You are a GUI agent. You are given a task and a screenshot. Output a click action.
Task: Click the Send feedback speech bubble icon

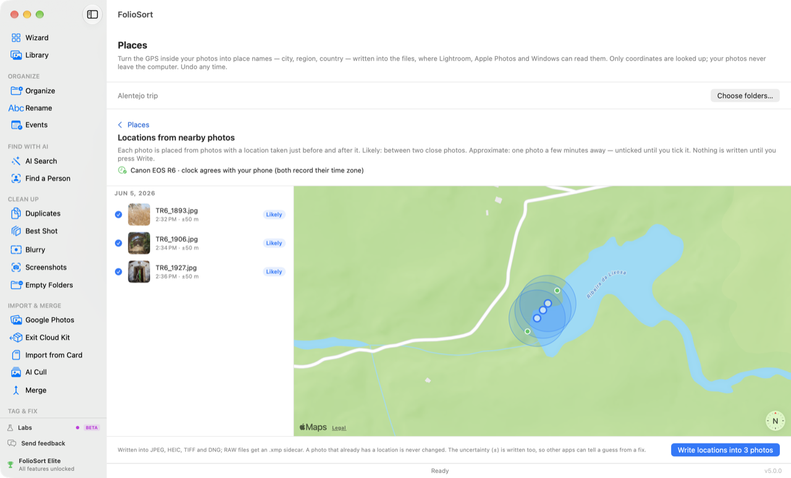[12, 443]
